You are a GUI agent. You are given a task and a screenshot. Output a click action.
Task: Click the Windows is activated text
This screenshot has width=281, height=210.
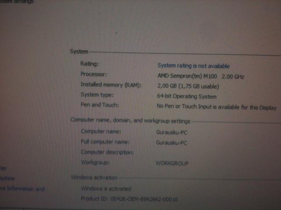tap(106, 189)
